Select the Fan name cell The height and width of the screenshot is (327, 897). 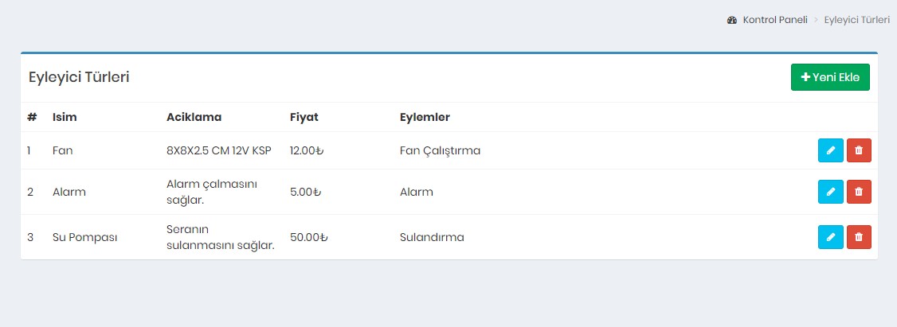[61, 150]
